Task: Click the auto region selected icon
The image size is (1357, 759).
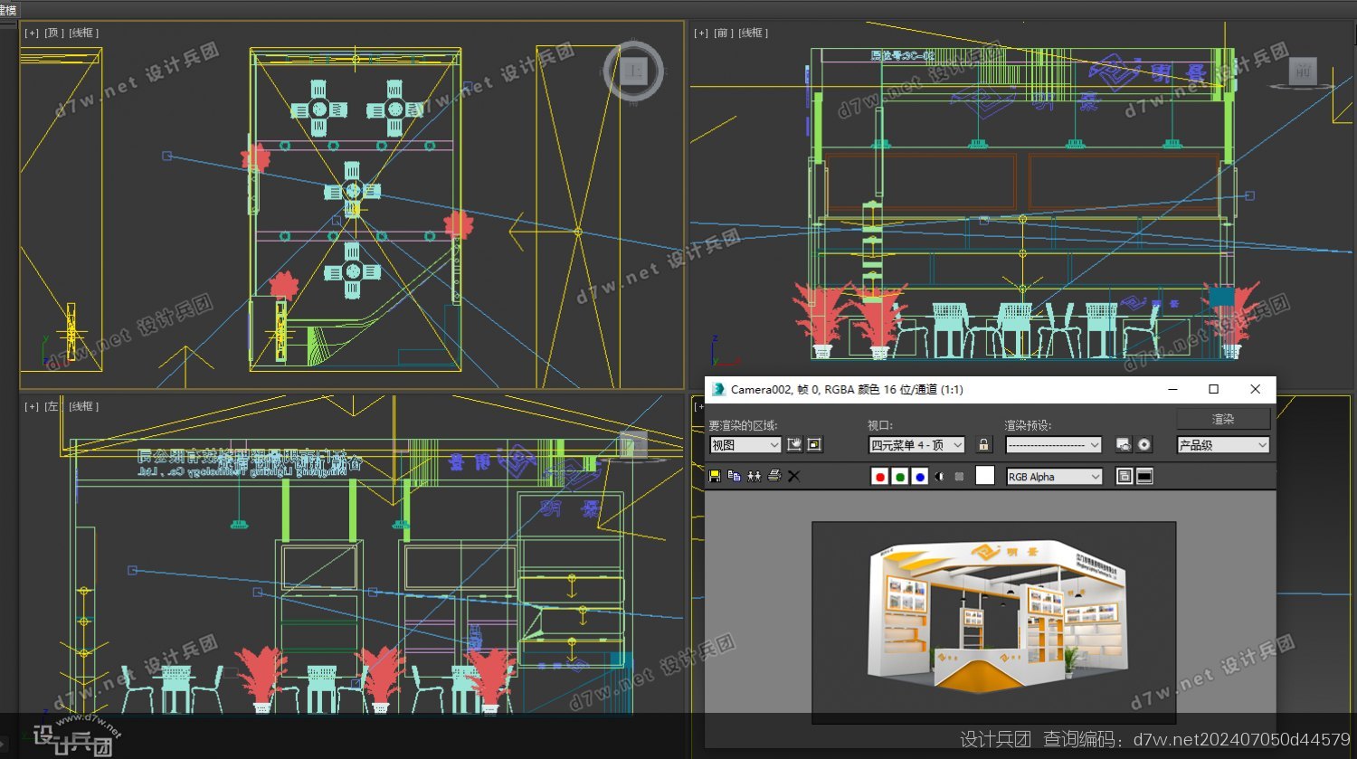Action: click(814, 444)
